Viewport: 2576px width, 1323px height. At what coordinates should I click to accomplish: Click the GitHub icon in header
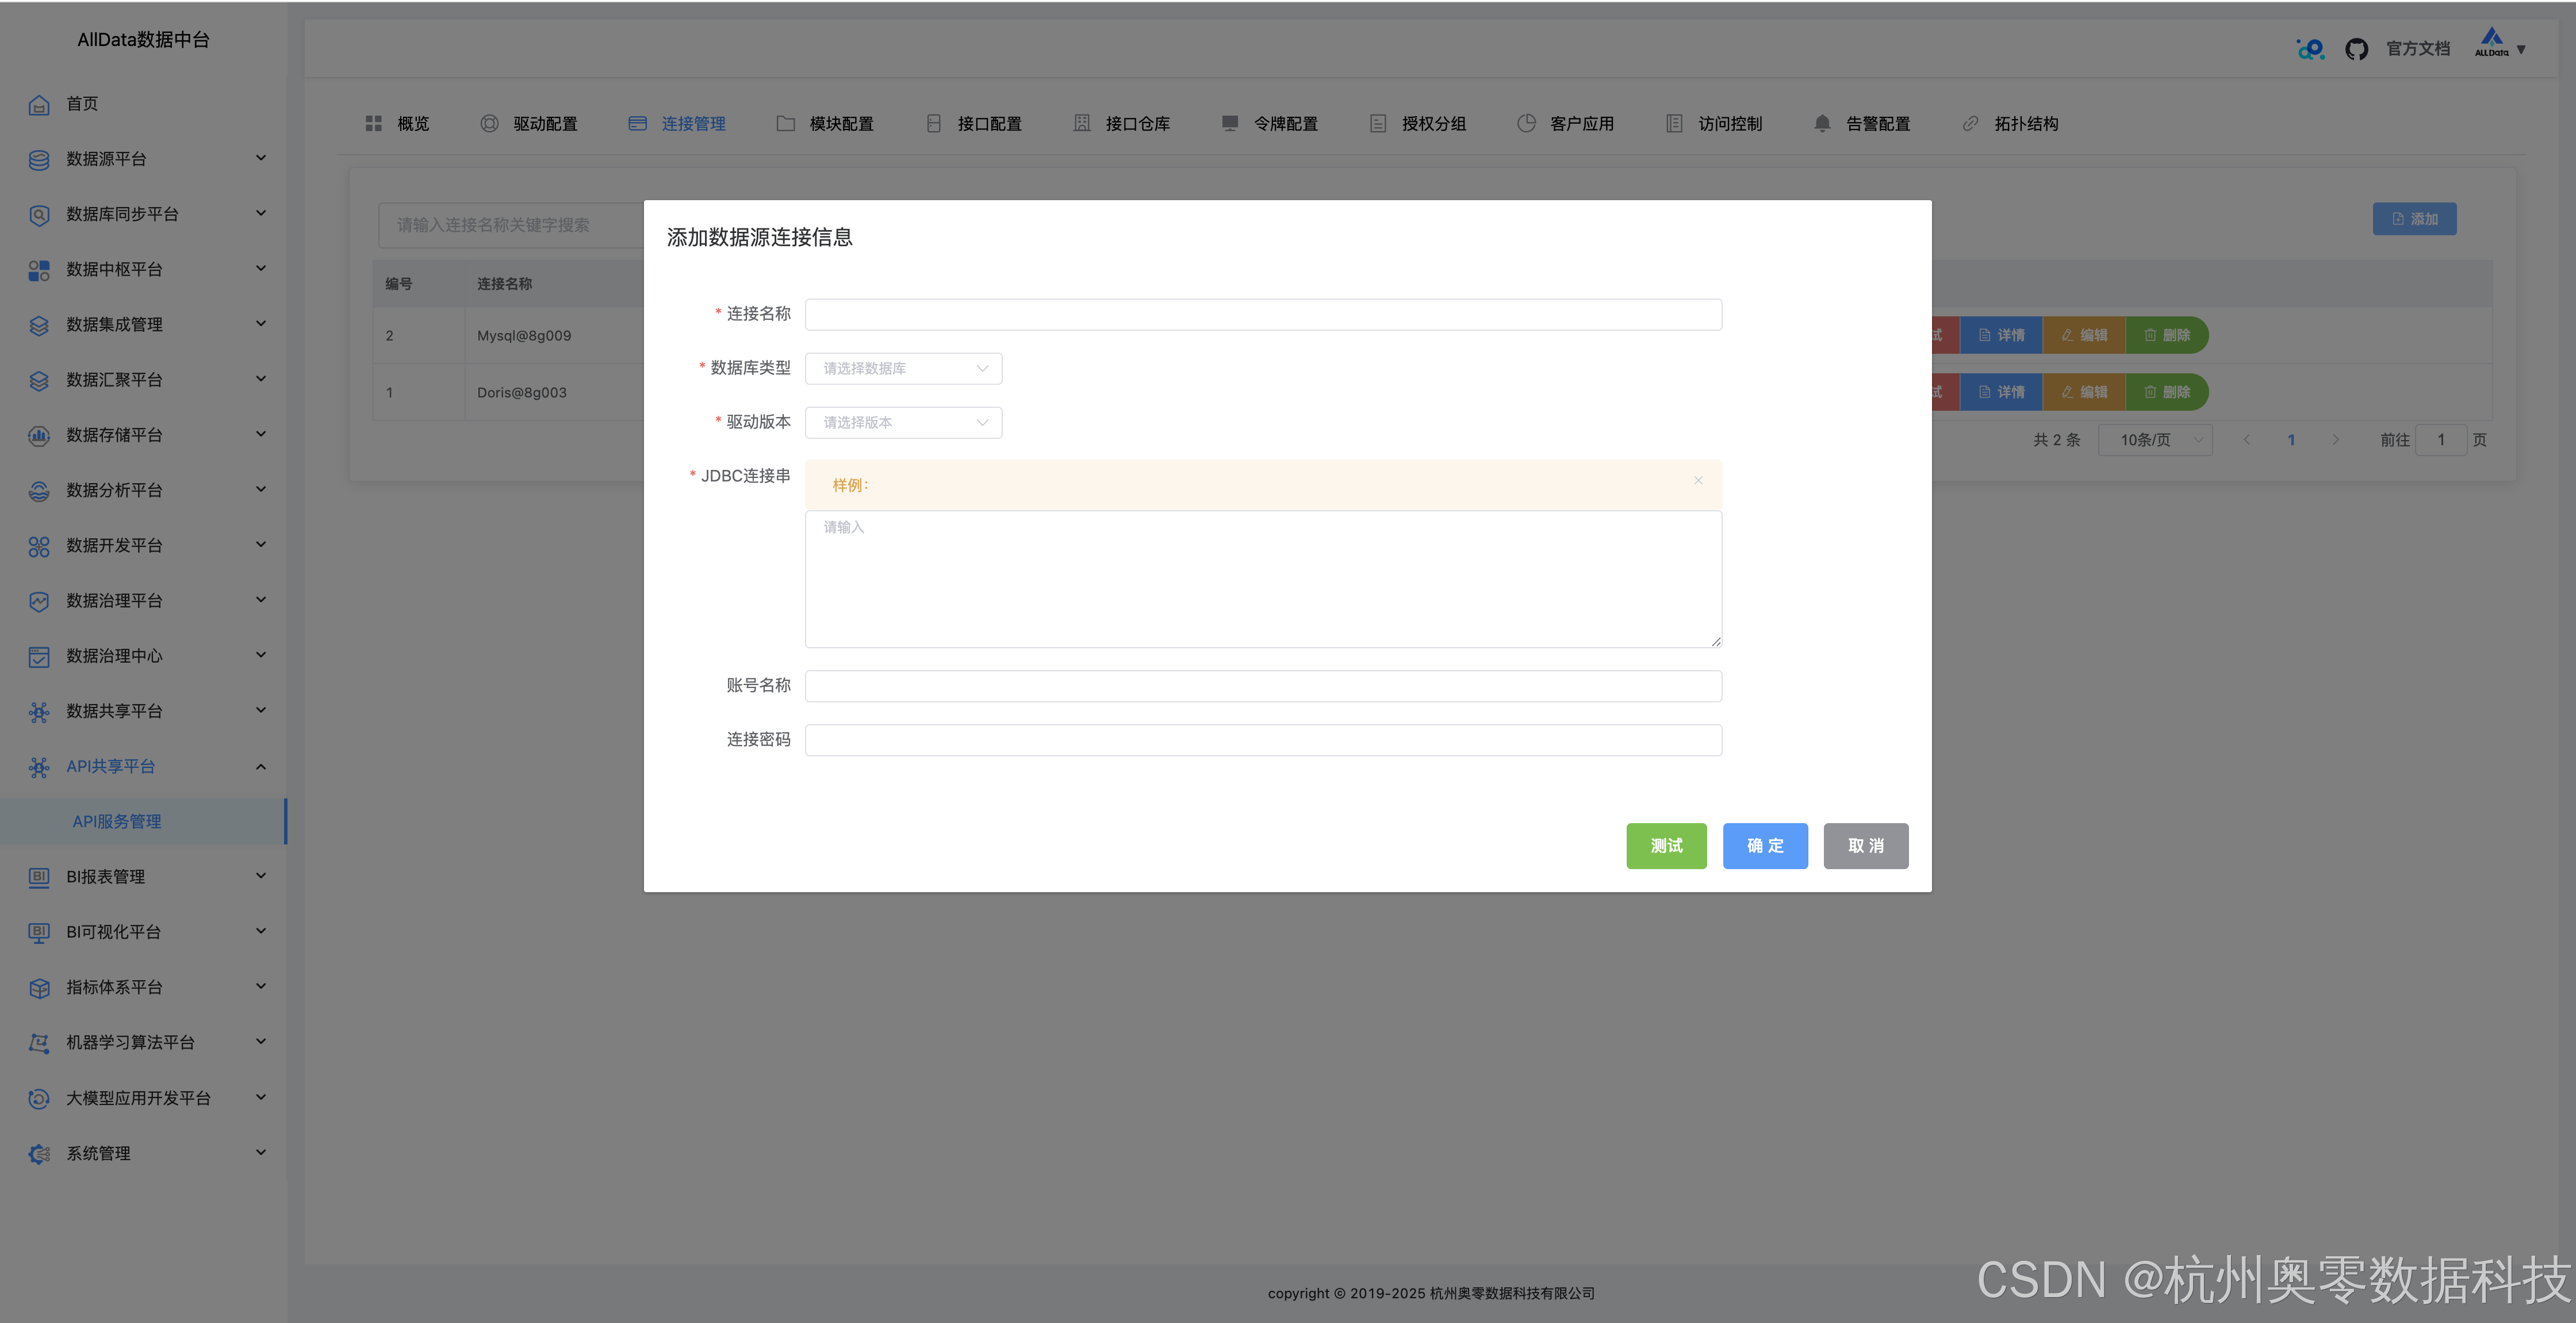pyautogui.click(x=2356, y=49)
